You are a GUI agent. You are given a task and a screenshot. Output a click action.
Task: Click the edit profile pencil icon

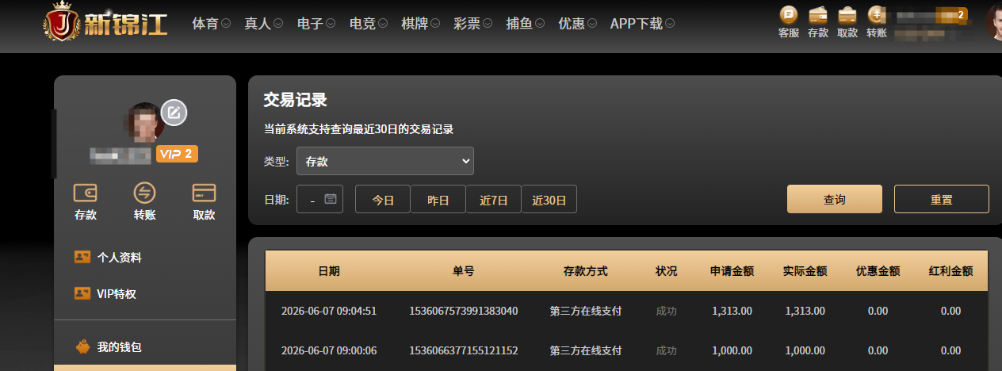coord(174,113)
